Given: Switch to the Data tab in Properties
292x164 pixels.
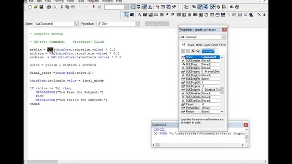Looking at the screenshot, I should (191, 45).
